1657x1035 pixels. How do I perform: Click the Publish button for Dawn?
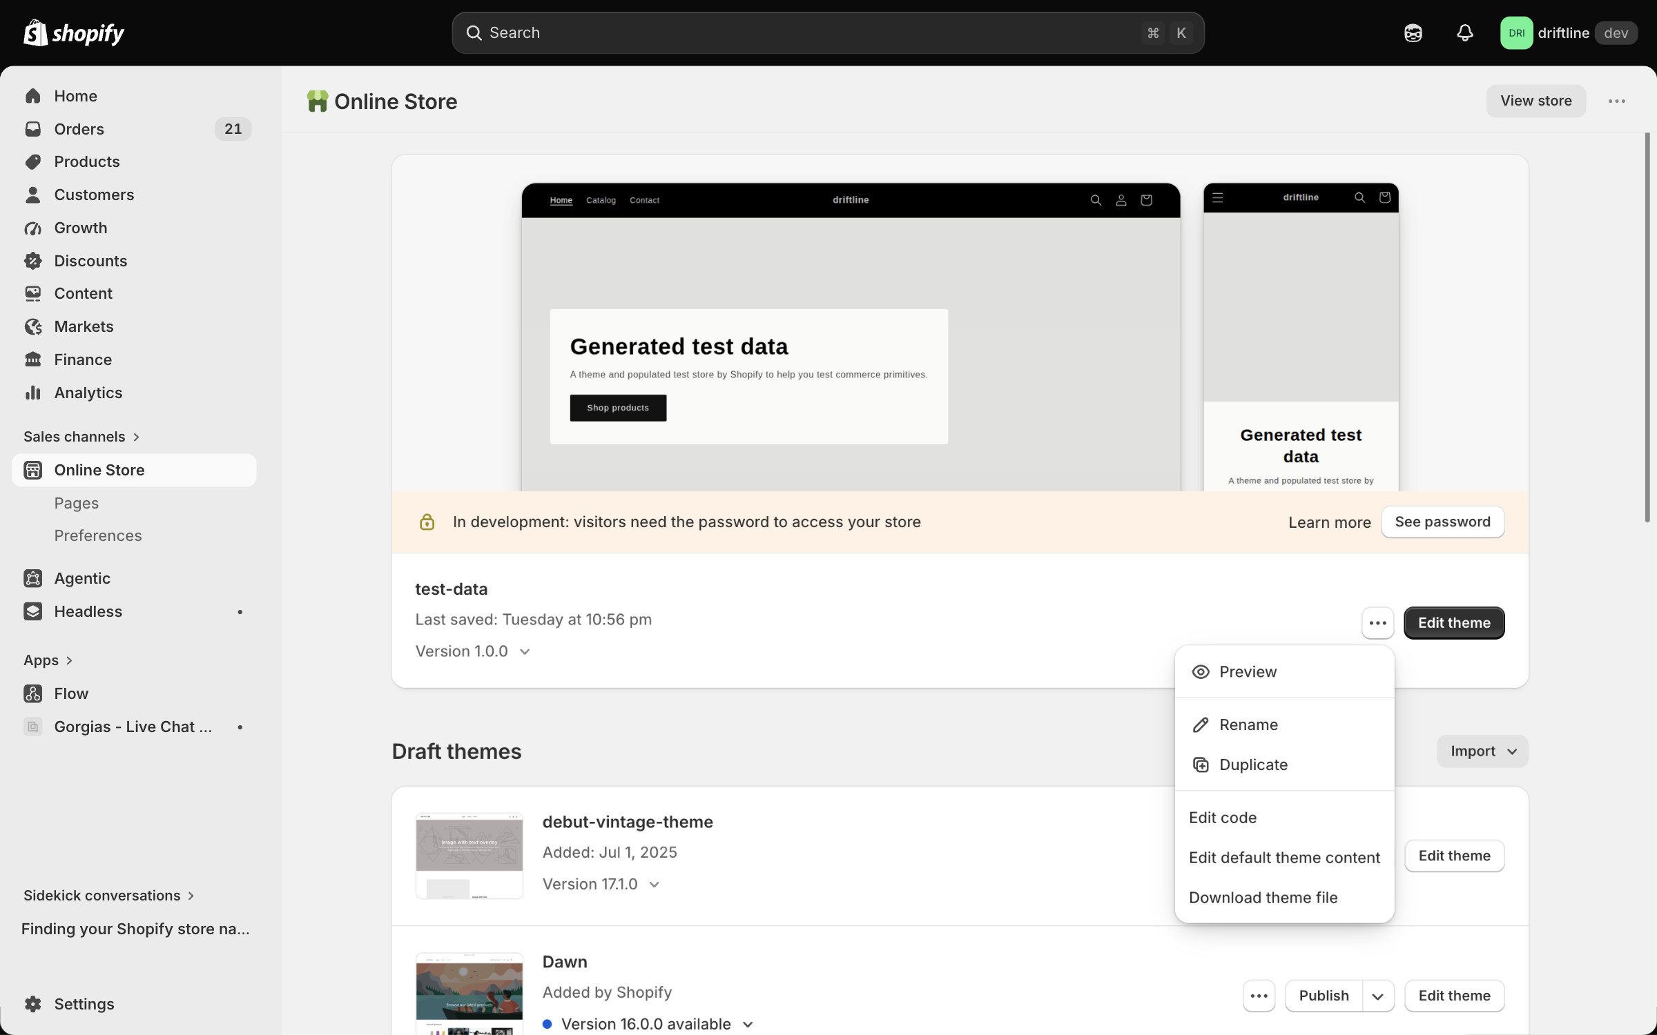tap(1324, 996)
